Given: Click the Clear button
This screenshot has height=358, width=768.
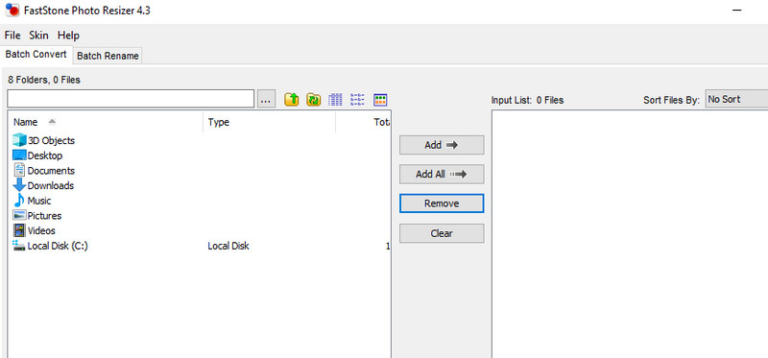Looking at the screenshot, I should [x=442, y=233].
